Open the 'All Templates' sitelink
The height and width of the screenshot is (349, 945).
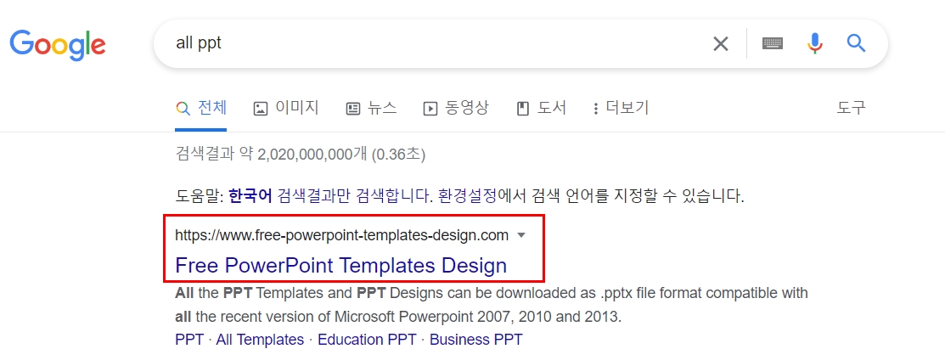(x=260, y=340)
